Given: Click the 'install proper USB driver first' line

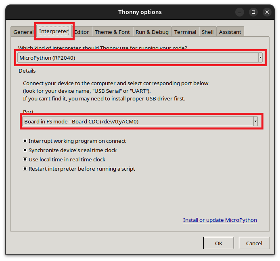Looking at the screenshot, I should point(104,99).
